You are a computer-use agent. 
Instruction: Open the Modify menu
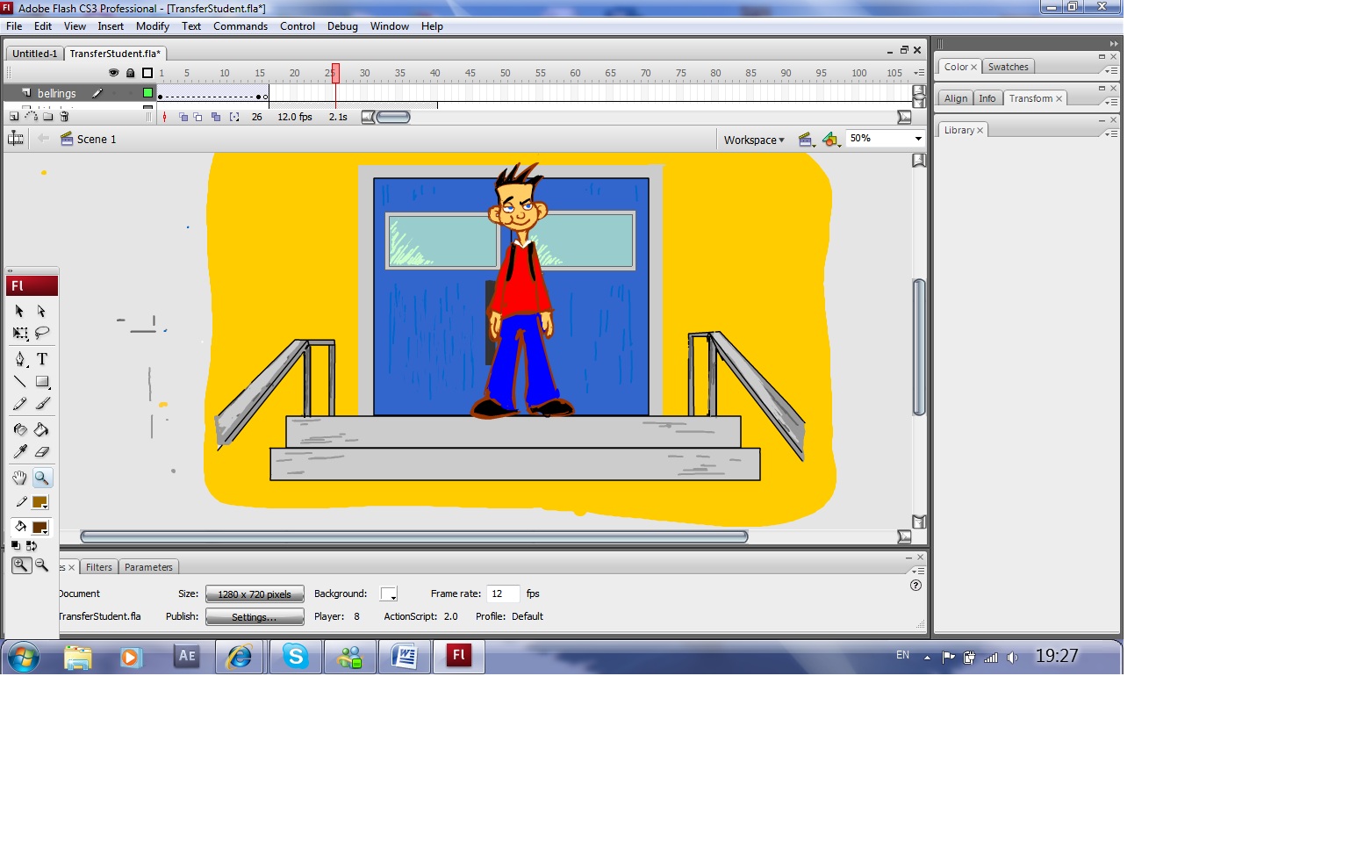[x=152, y=26]
